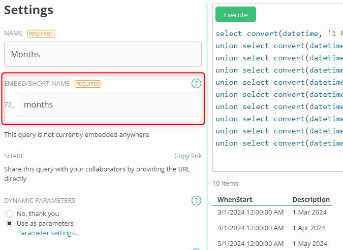Focus the Name field containing "Months"
This screenshot has height=250, width=343.
click(103, 54)
